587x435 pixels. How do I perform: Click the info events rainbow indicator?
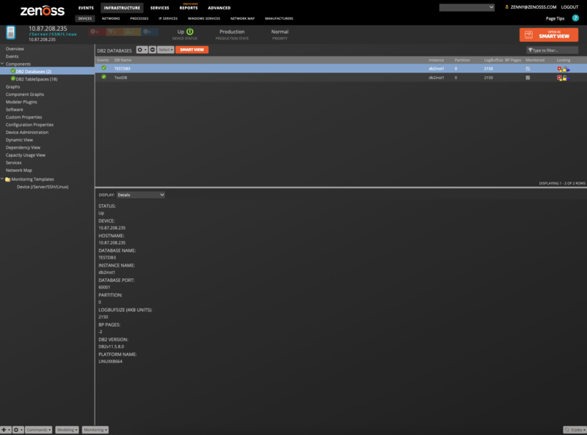pyautogui.click(x=150, y=31)
